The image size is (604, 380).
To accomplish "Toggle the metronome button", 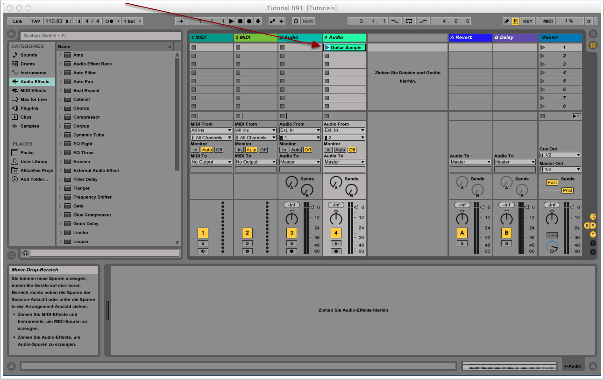I will 110,21.
